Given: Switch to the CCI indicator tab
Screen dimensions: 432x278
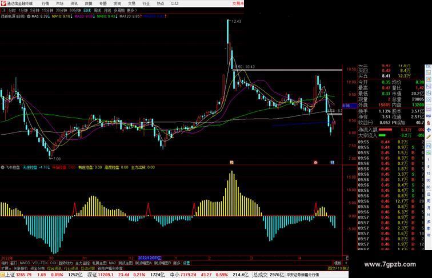Looking at the screenshot, I should pos(53,263).
